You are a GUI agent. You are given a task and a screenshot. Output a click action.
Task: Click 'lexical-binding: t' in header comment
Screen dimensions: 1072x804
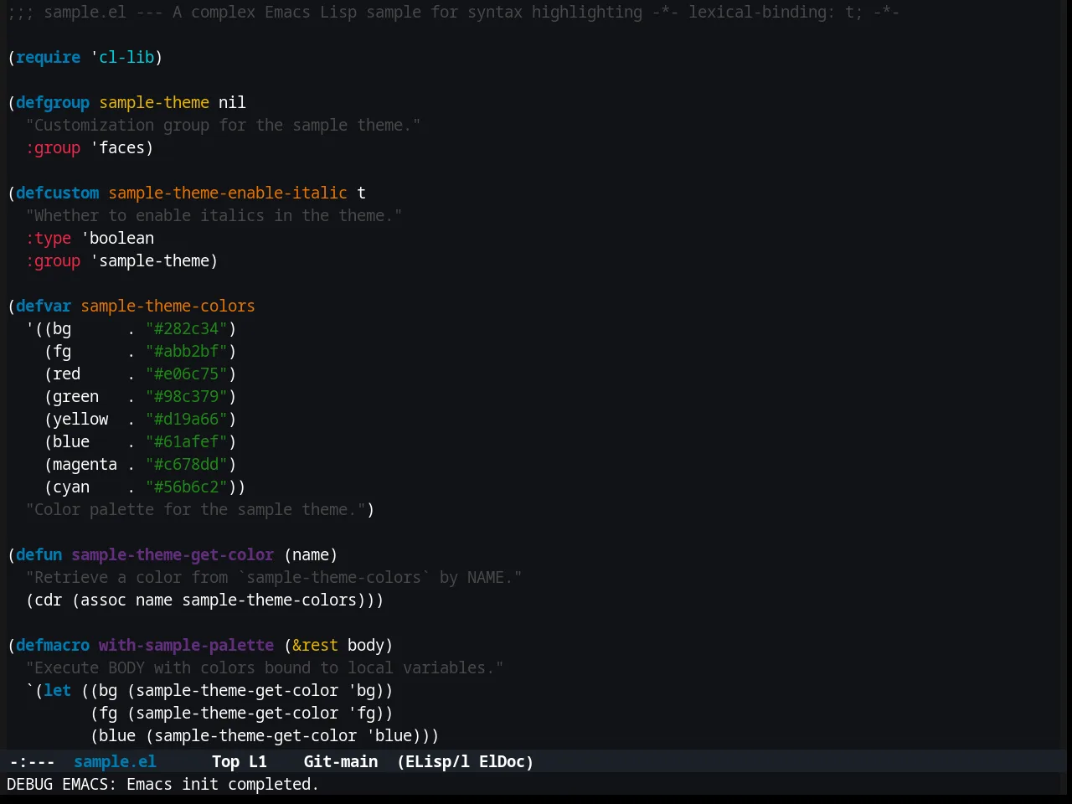771,12
